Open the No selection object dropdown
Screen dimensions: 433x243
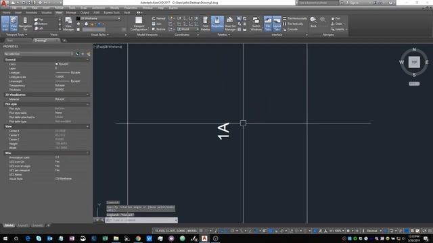tap(38, 54)
